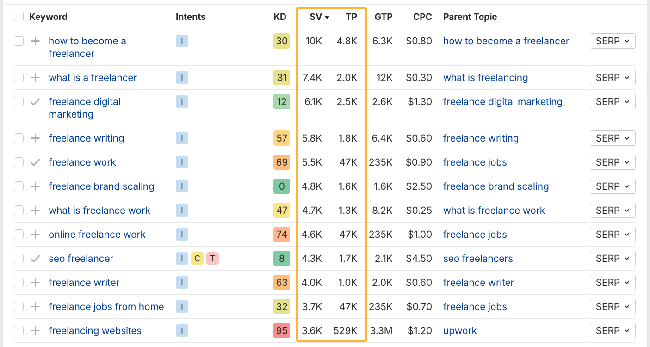Click the red KD badge showing 95
The image size is (650, 347).
click(x=281, y=330)
